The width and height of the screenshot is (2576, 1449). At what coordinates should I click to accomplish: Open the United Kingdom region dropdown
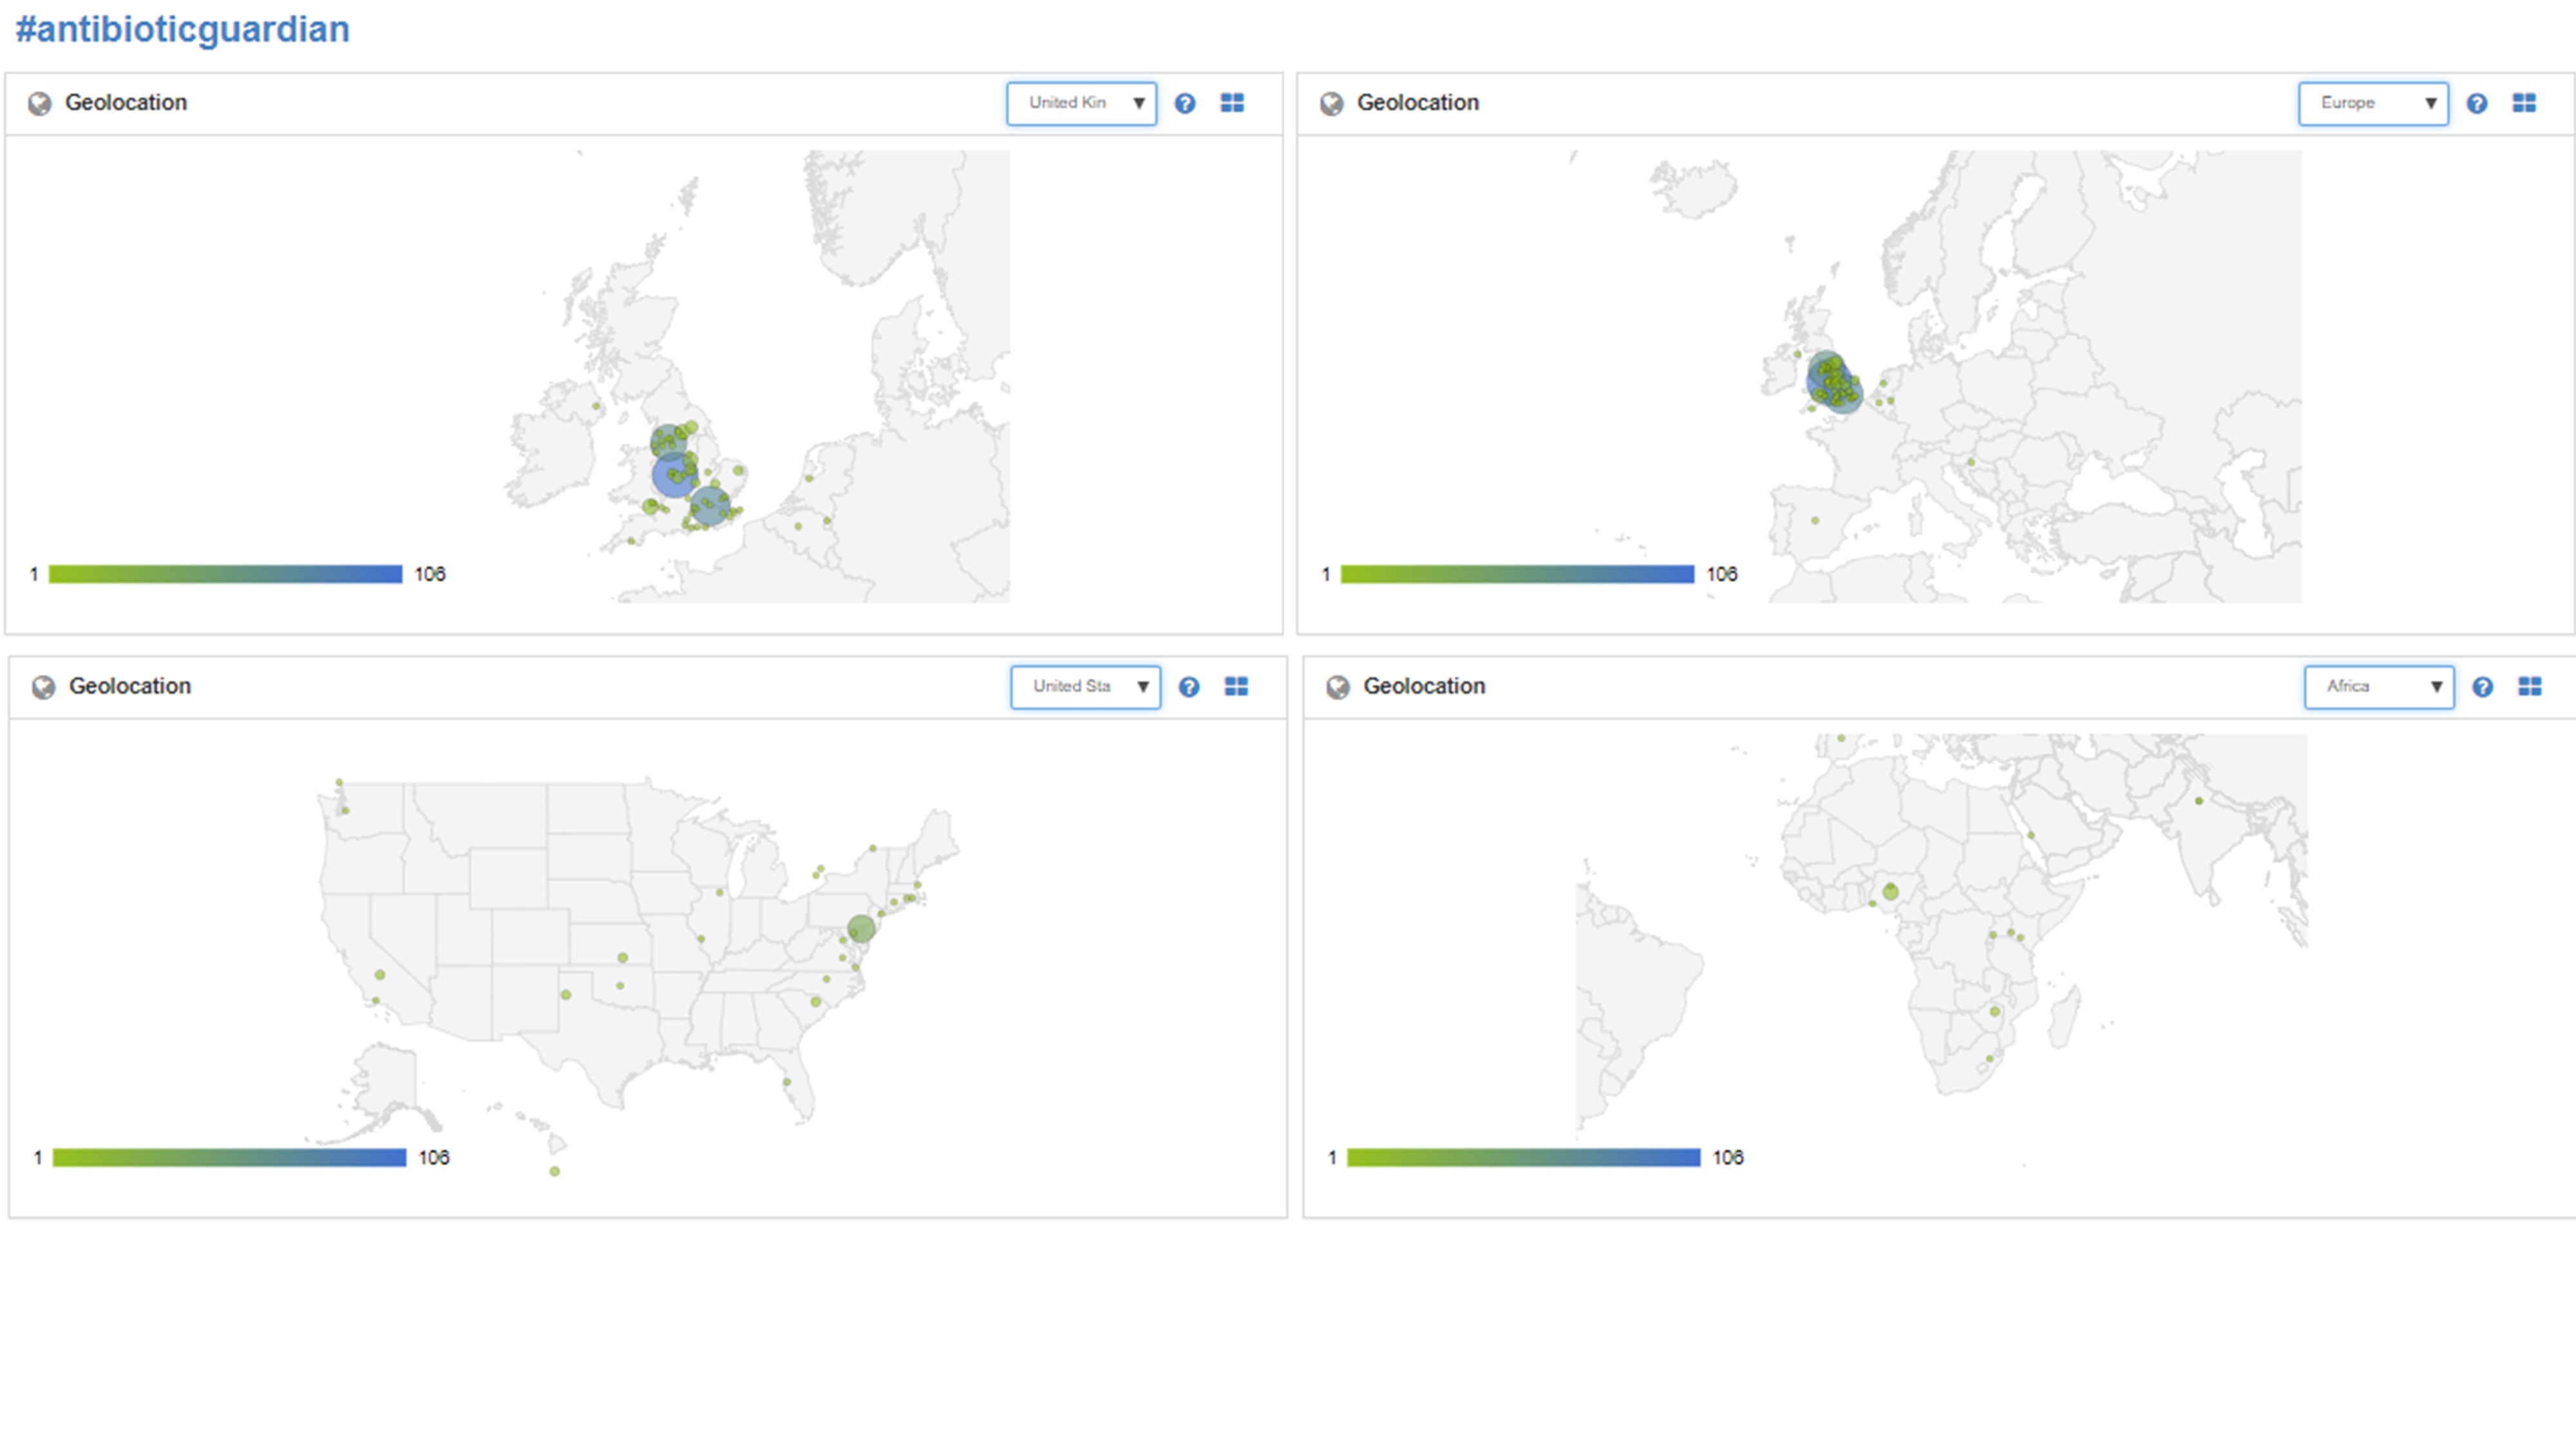(x=1081, y=103)
